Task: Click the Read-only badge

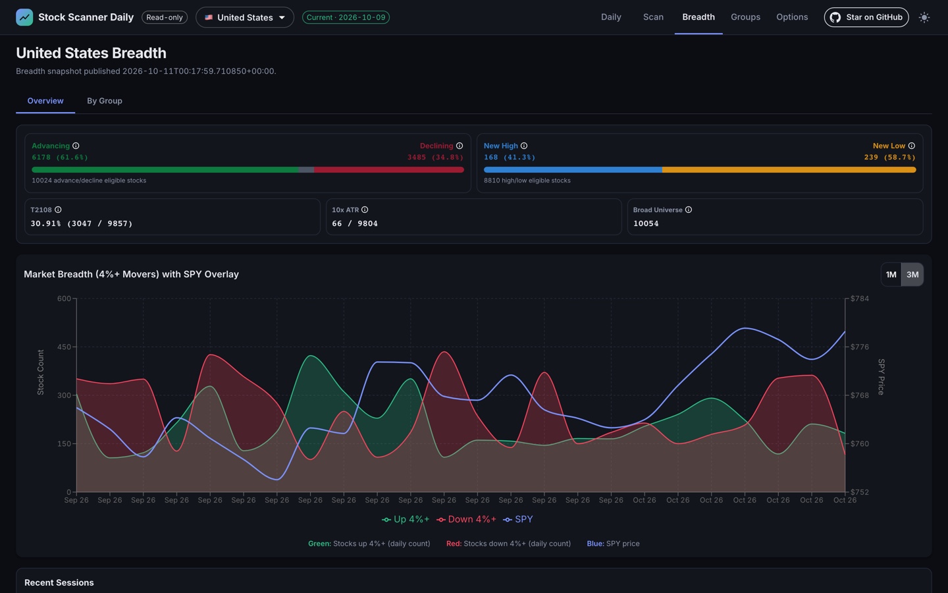Action: click(x=165, y=17)
